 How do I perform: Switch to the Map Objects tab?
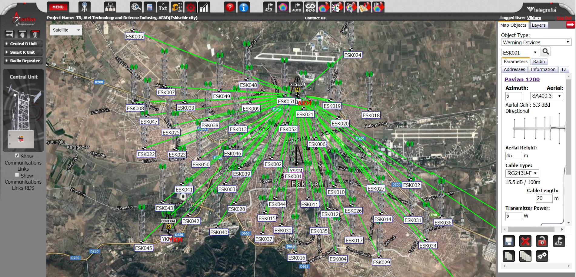[x=513, y=25]
